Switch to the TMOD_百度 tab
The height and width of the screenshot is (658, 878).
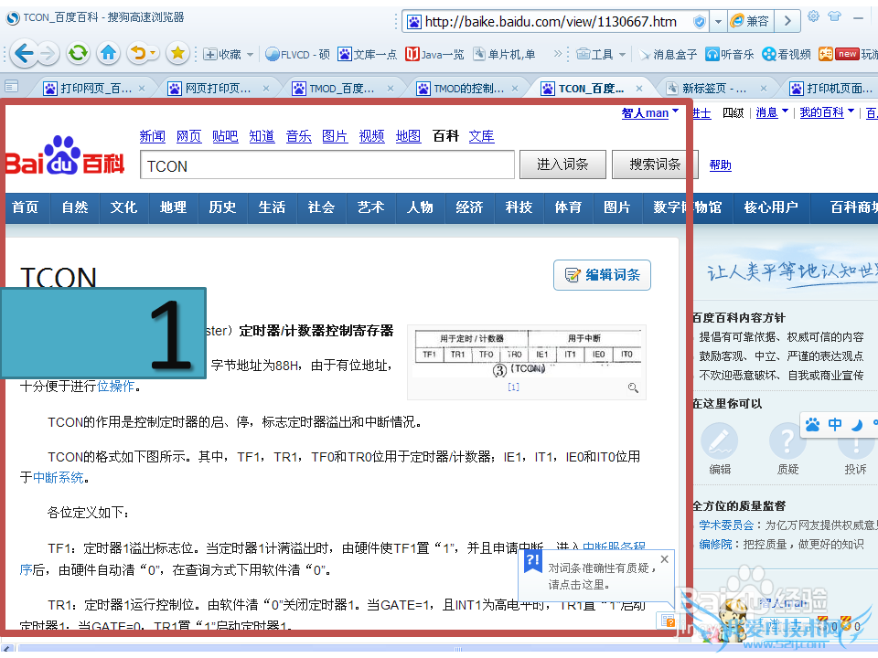click(x=340, y=89)
